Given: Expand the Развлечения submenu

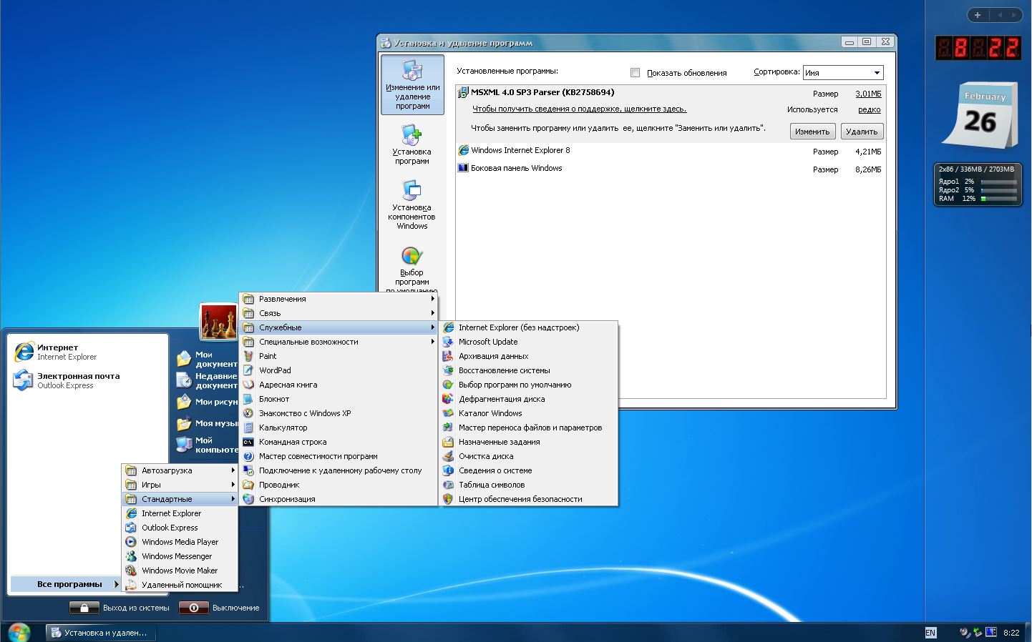Looking at the screenshot, I should [339, 299].
